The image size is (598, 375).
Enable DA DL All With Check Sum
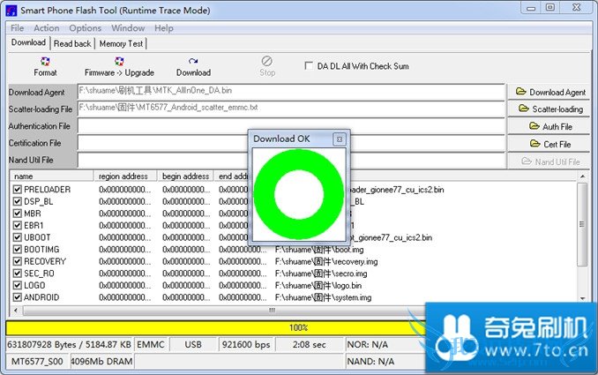coord(308,66)
